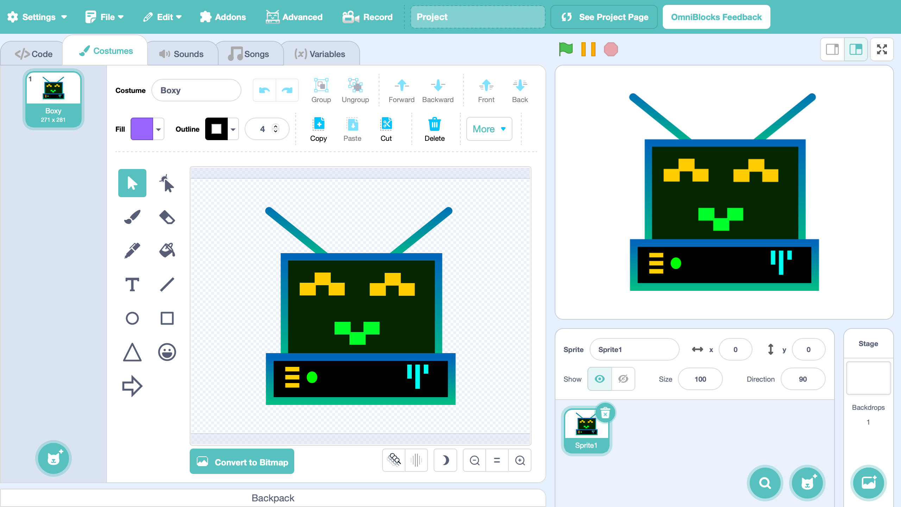Select the Brush tool
This screenshot has height=507, width=901.
coord(132,217)
